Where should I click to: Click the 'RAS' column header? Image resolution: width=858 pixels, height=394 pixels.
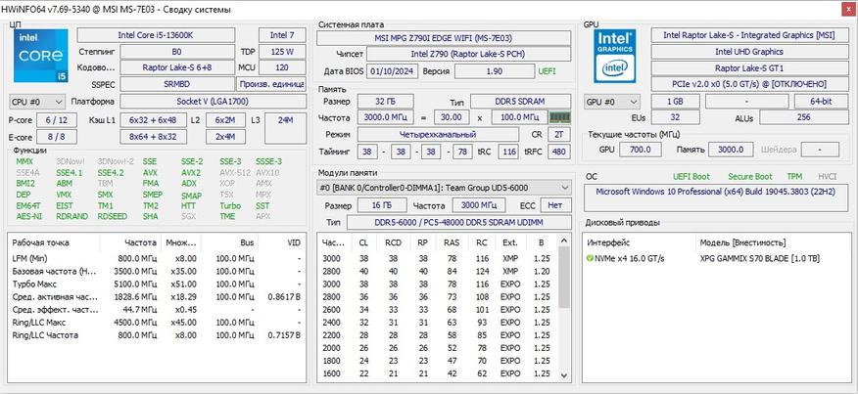[452, 242]
